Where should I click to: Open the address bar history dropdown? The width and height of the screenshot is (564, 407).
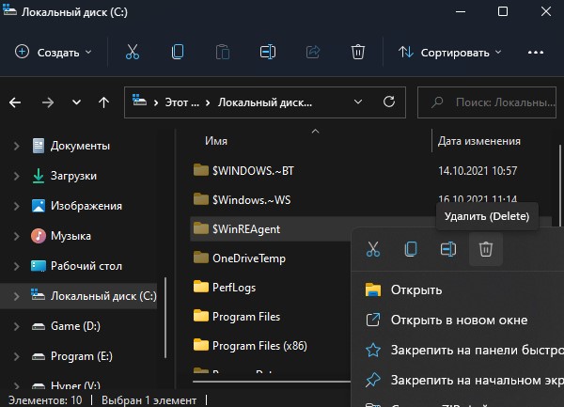point(358,102)
